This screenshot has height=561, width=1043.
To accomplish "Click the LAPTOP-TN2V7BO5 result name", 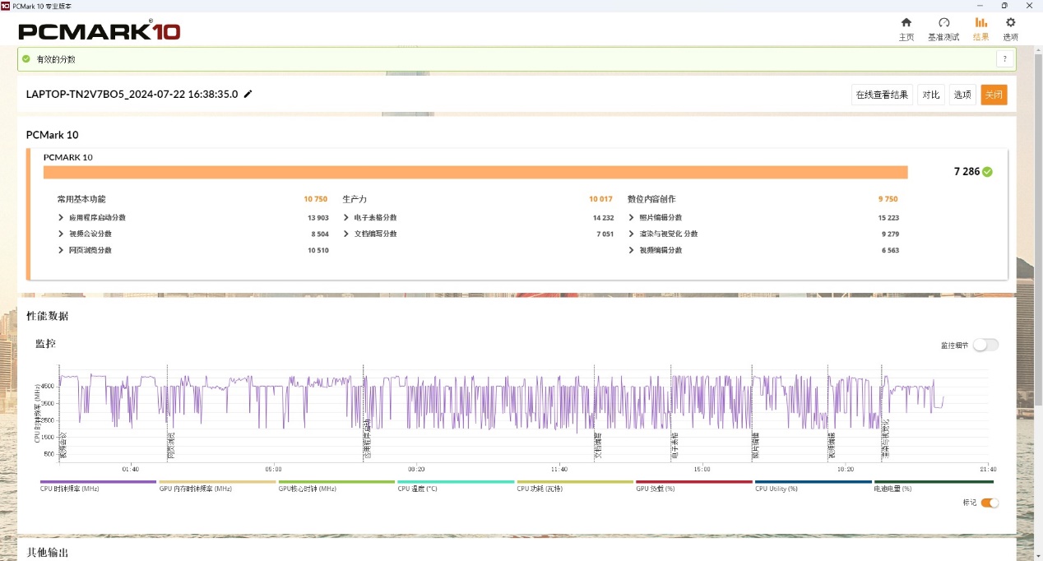I will tap(132, 94).
